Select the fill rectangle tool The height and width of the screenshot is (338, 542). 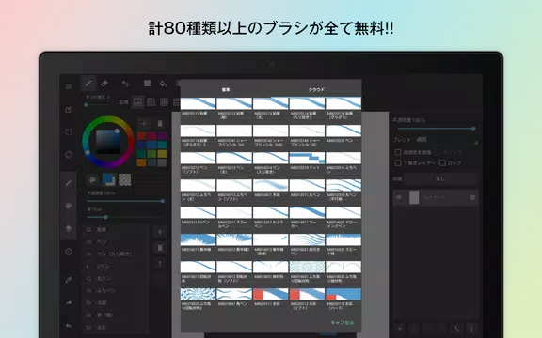click(147, 84)
